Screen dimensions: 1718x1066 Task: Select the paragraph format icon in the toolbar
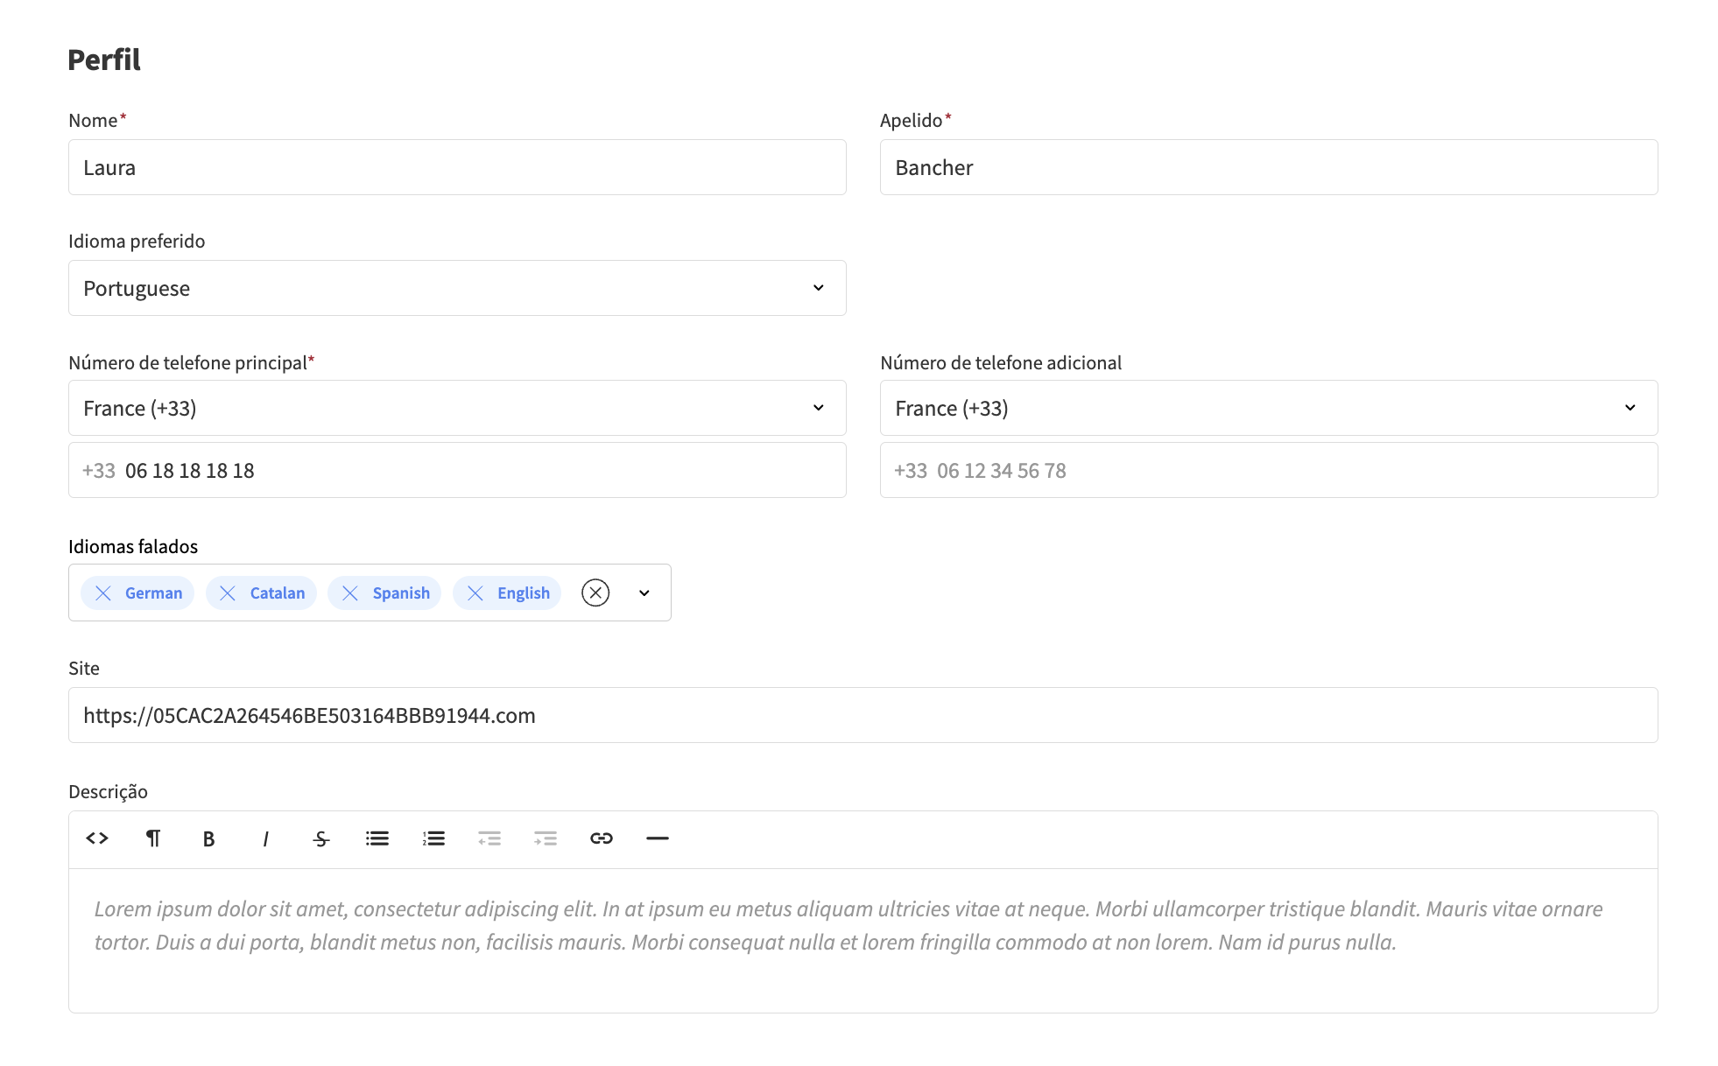(152, 838)
